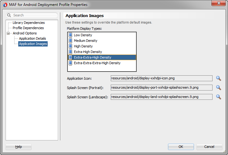Open Help for this dialog
Image resolution: width=228 pixels, height=155 pixels.
pos(19,147)
